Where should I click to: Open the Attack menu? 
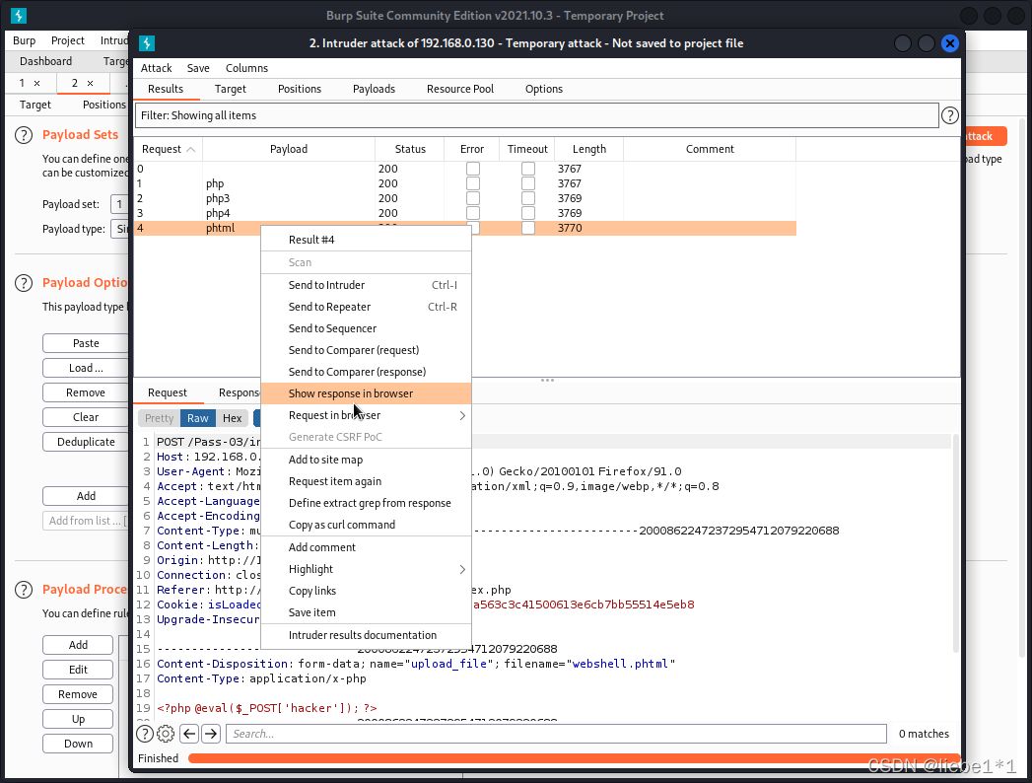coord(156,68)
